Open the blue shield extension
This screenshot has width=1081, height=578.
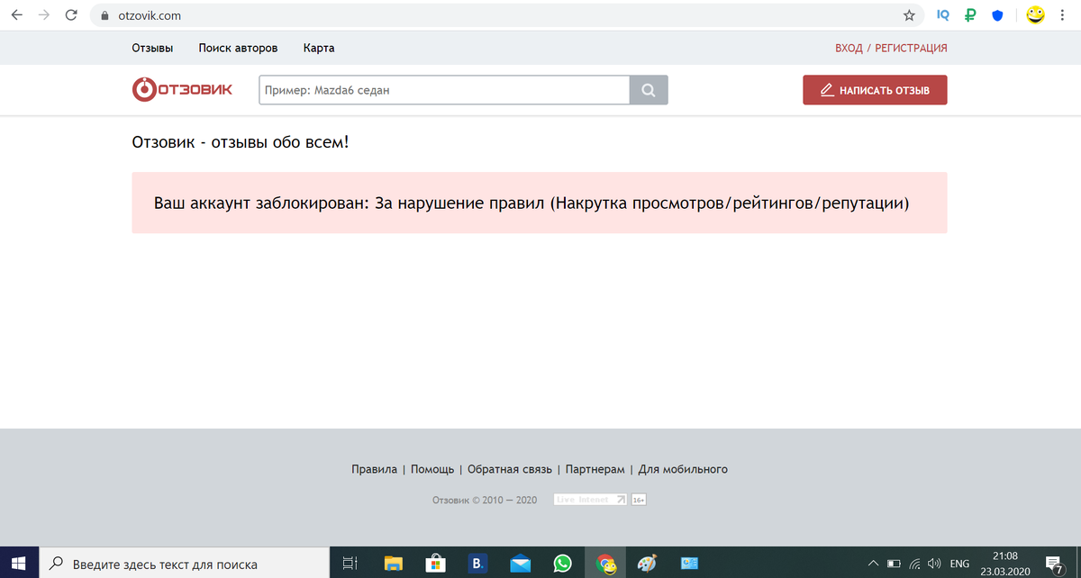click(x=997, y=15)
